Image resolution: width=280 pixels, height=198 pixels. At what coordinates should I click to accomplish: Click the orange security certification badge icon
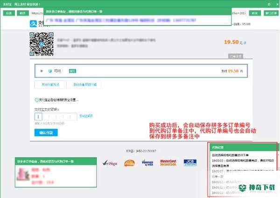[129, 163]
